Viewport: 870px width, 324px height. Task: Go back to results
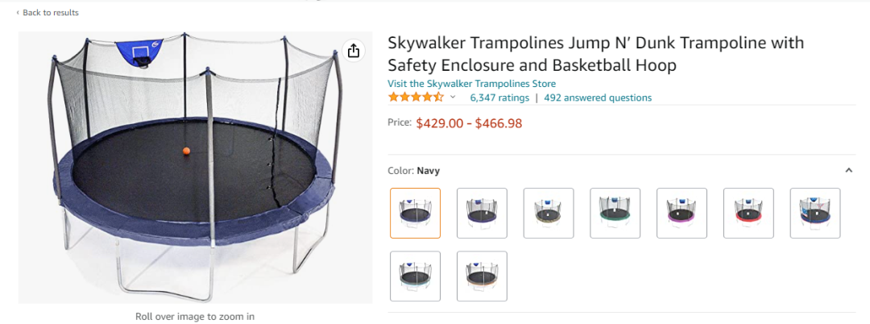coord(50,13)
